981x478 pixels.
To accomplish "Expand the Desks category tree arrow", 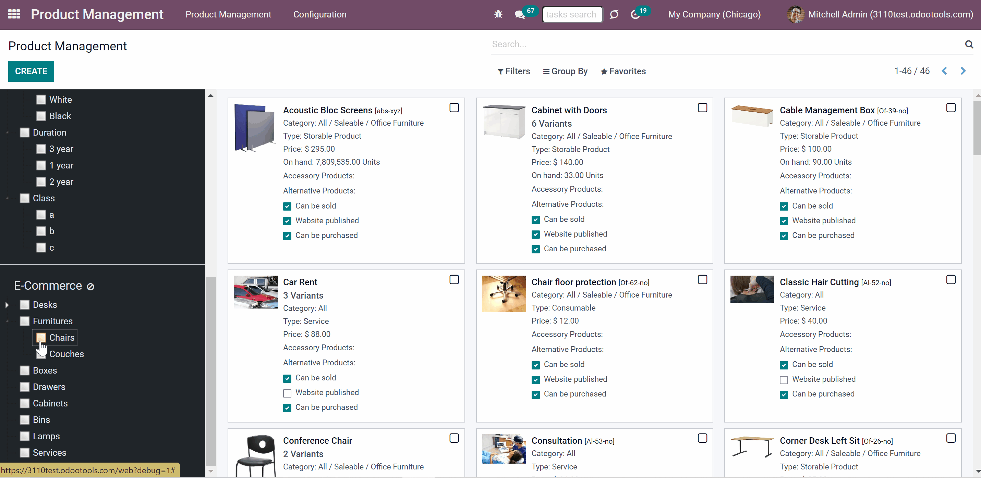I will (7, 305).
